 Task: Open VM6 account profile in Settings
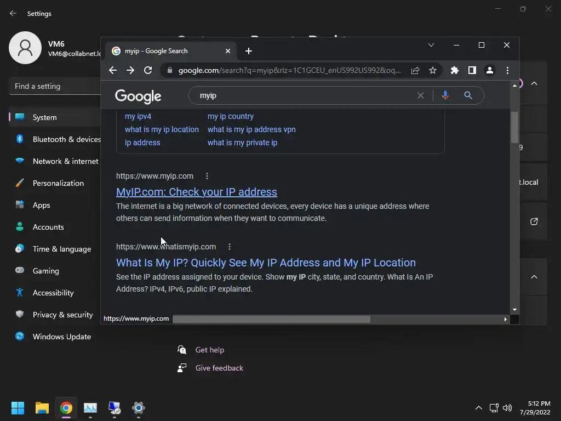(54, 48)
